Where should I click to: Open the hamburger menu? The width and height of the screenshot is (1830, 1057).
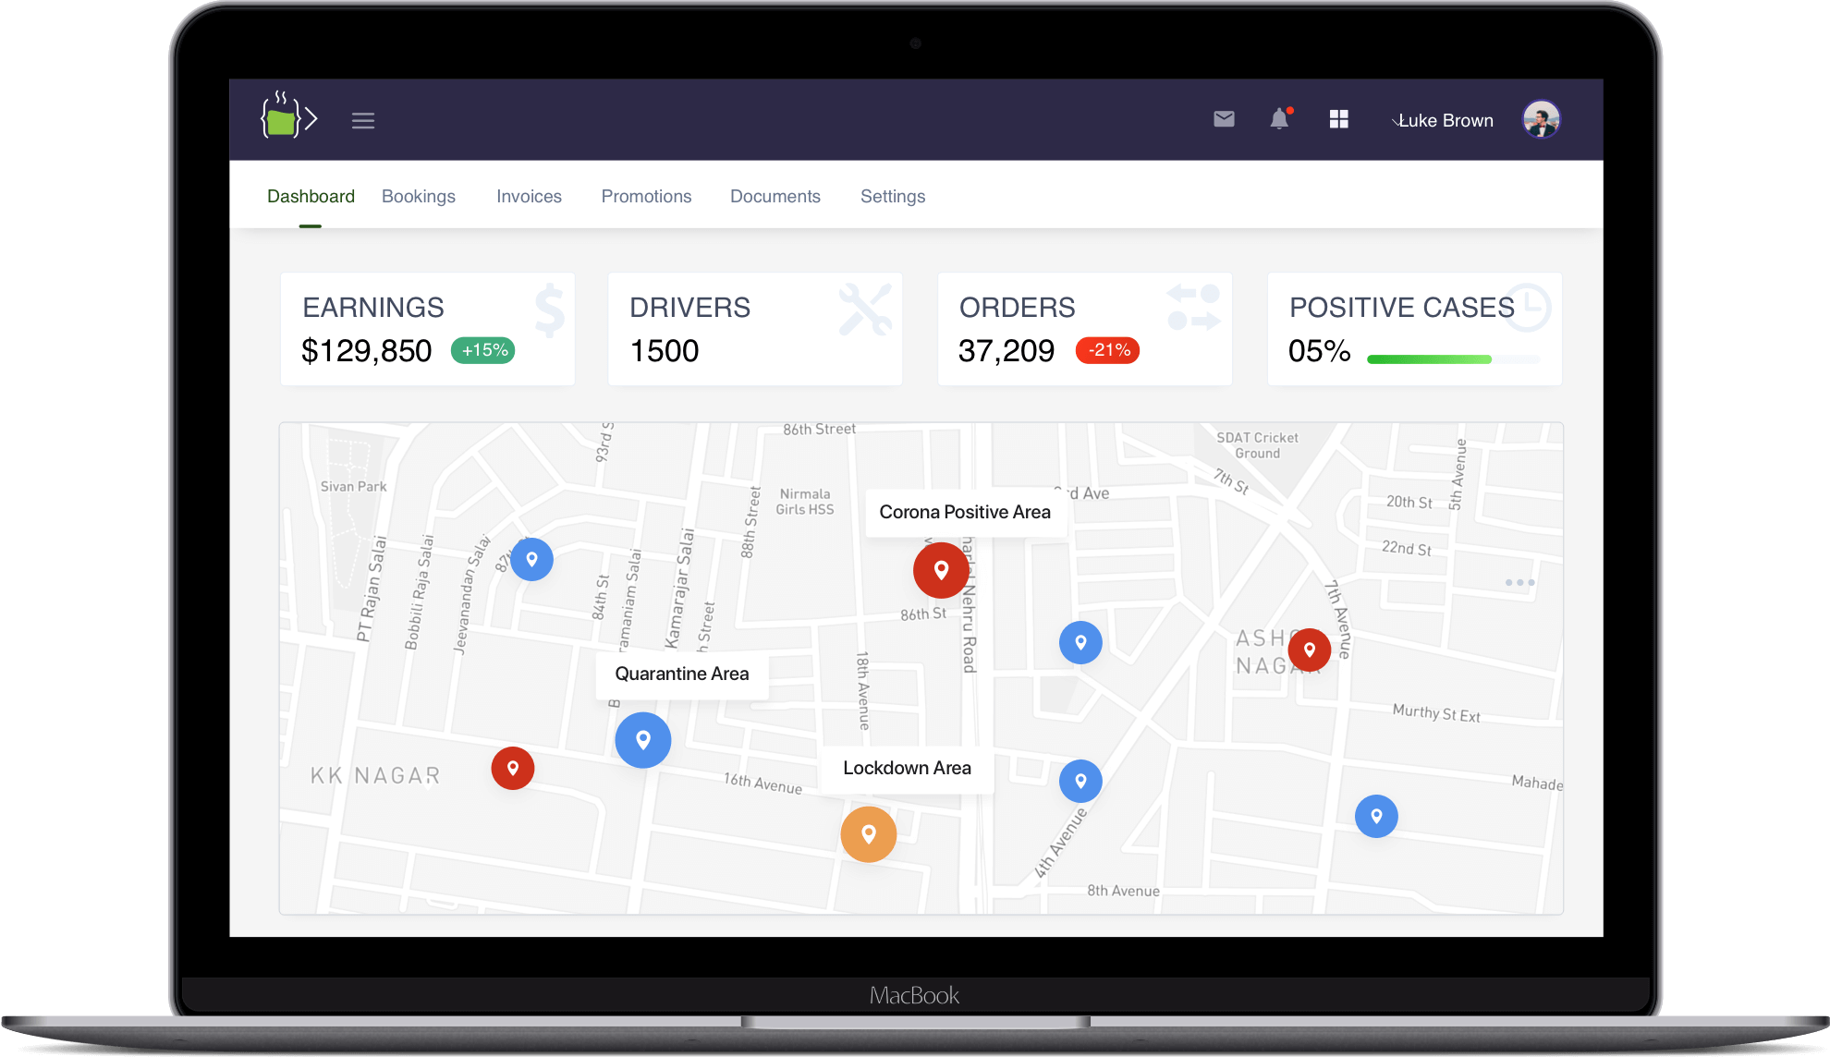tap(362, 120)
